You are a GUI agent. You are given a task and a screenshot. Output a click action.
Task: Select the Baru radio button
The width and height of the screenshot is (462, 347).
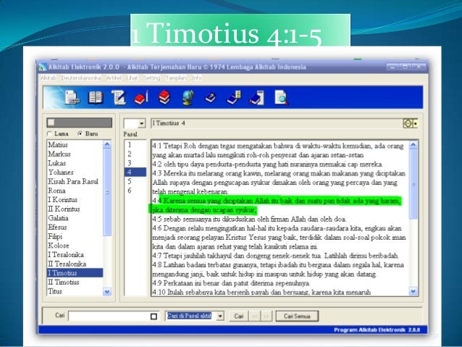80,134
